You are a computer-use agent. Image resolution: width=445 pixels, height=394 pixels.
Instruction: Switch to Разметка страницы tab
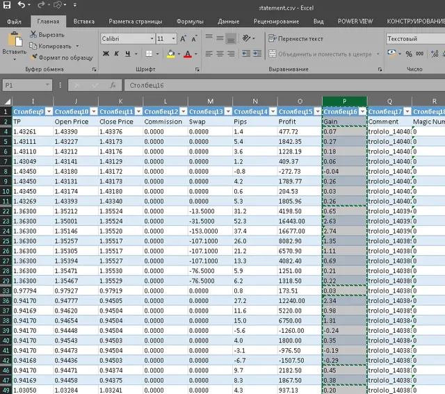coord(136,22)
